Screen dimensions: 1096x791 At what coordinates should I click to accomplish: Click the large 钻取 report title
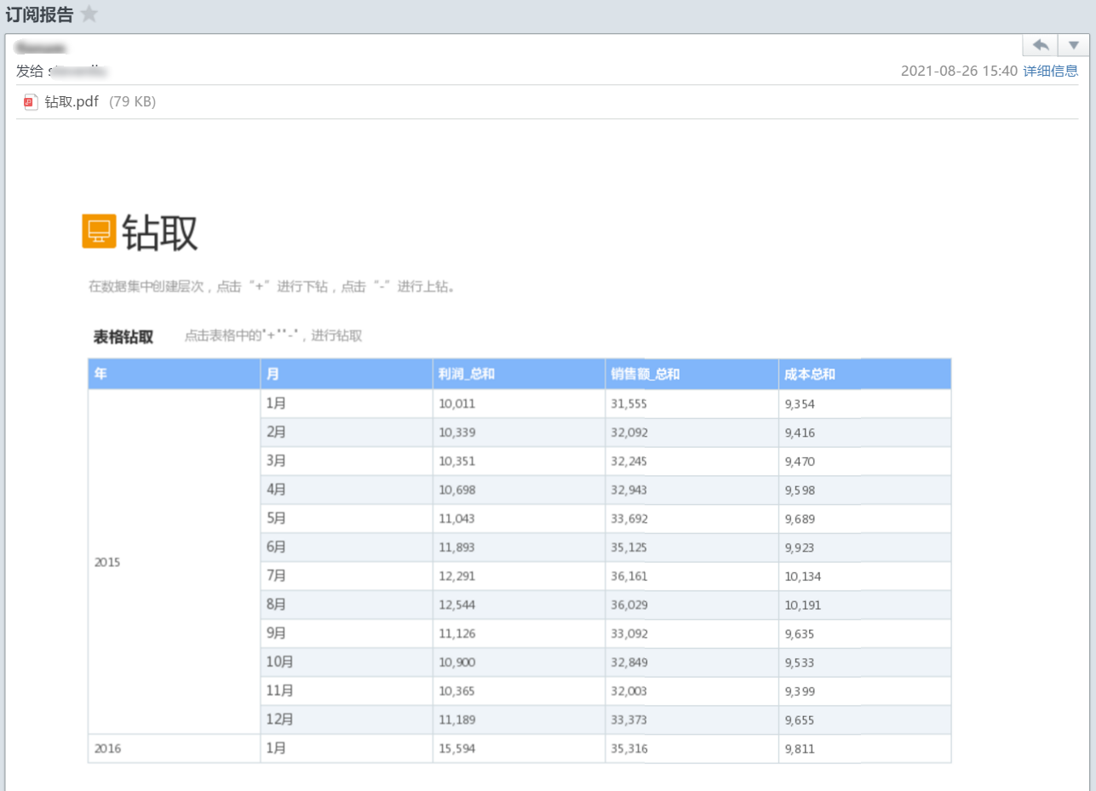(159, 232)
